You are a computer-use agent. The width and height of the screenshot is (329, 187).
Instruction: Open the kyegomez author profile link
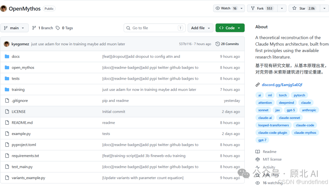[20, 44]
